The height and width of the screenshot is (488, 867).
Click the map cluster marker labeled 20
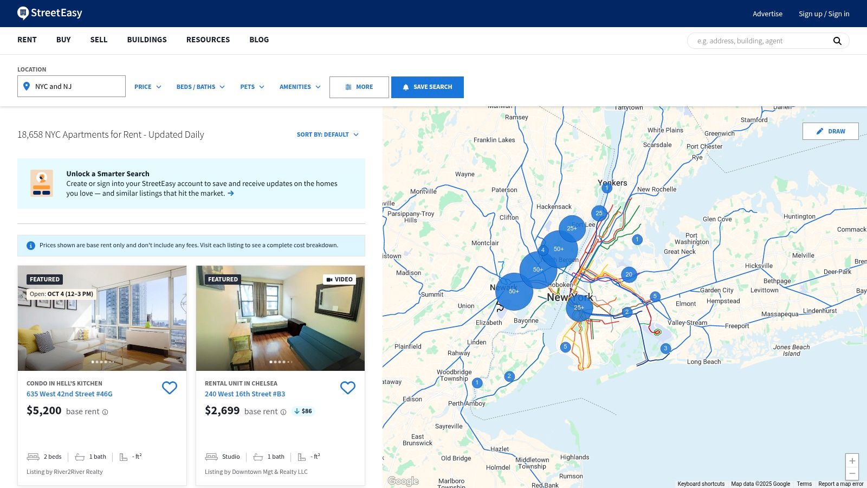[x=629, y=274]
